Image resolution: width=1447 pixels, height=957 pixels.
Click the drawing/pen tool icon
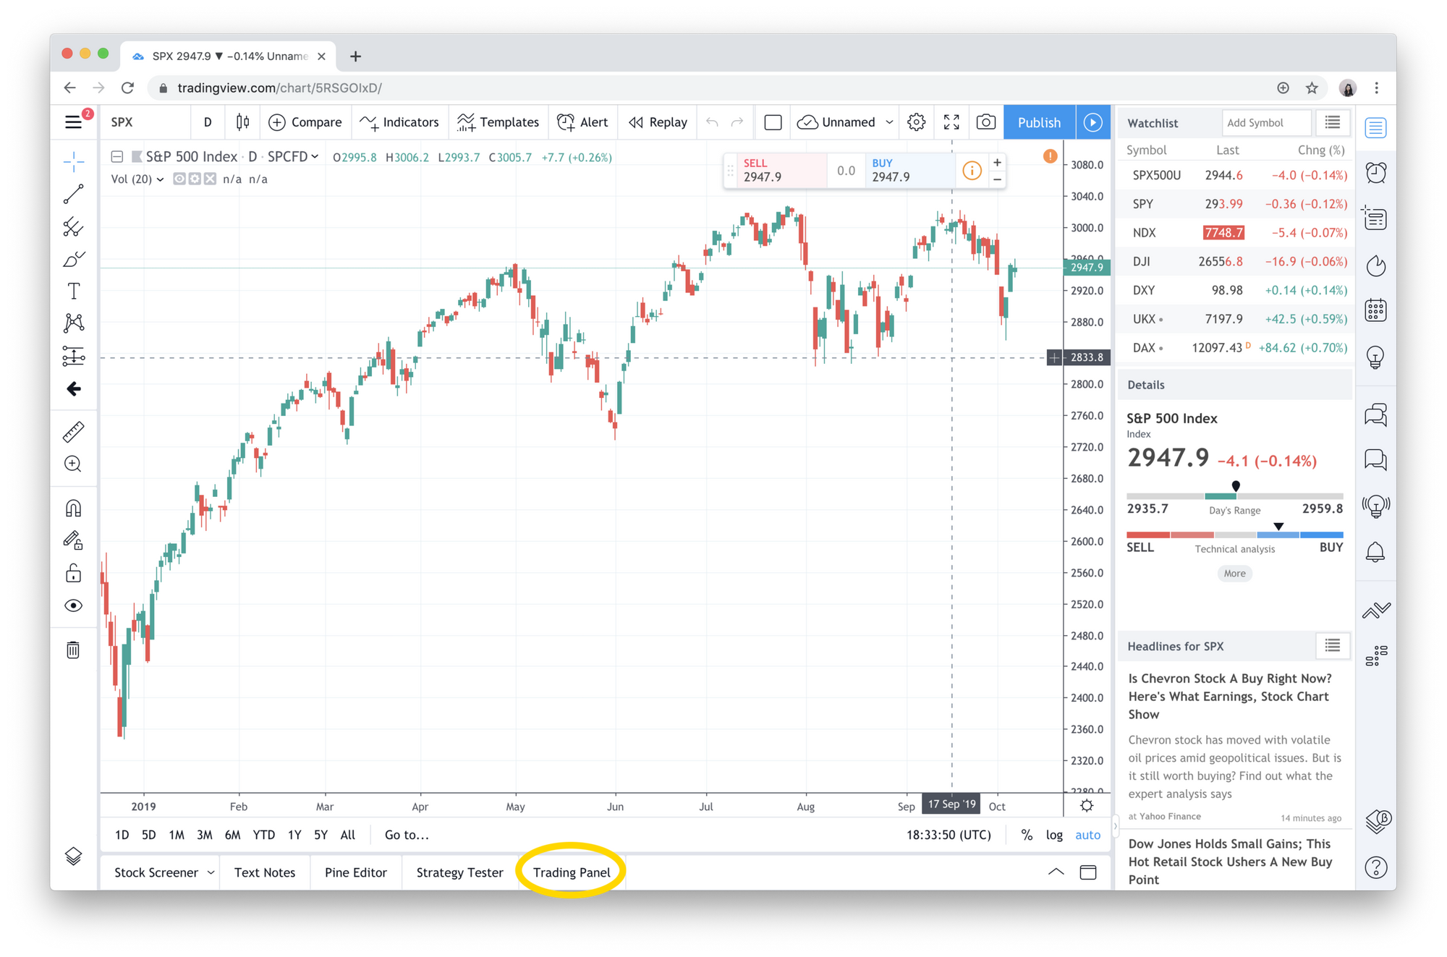click(x=74, y=258)
